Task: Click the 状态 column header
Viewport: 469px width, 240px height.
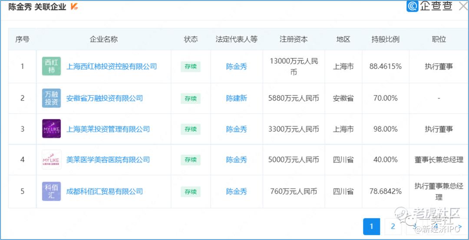Action: click(191, 39)
